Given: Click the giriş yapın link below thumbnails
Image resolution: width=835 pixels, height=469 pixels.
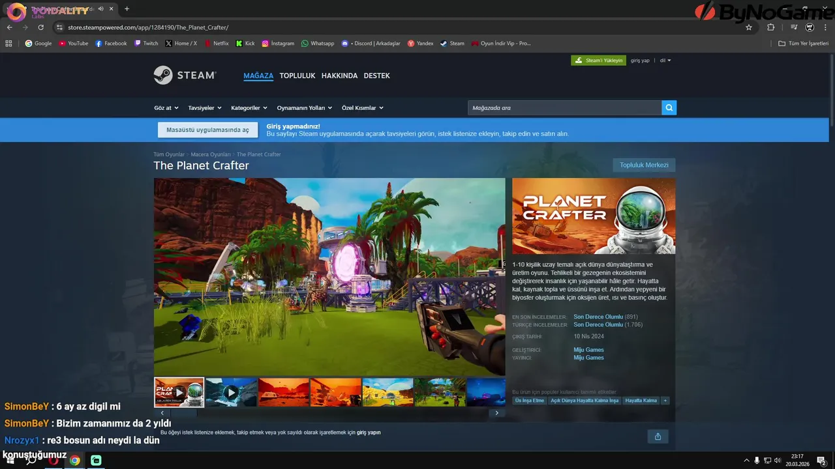Looking at the screenshot, I should tap(369, 433).
